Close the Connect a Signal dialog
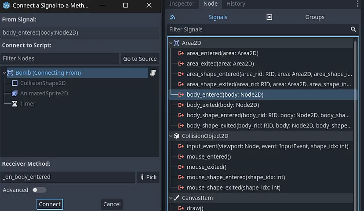The height and width of the screenshot is (211, 364). (149, 5)
